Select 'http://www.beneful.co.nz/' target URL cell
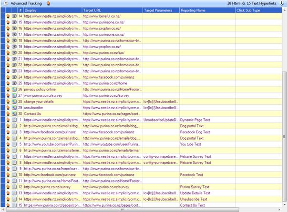The image size is (288, 212). [x=112, y=16]
